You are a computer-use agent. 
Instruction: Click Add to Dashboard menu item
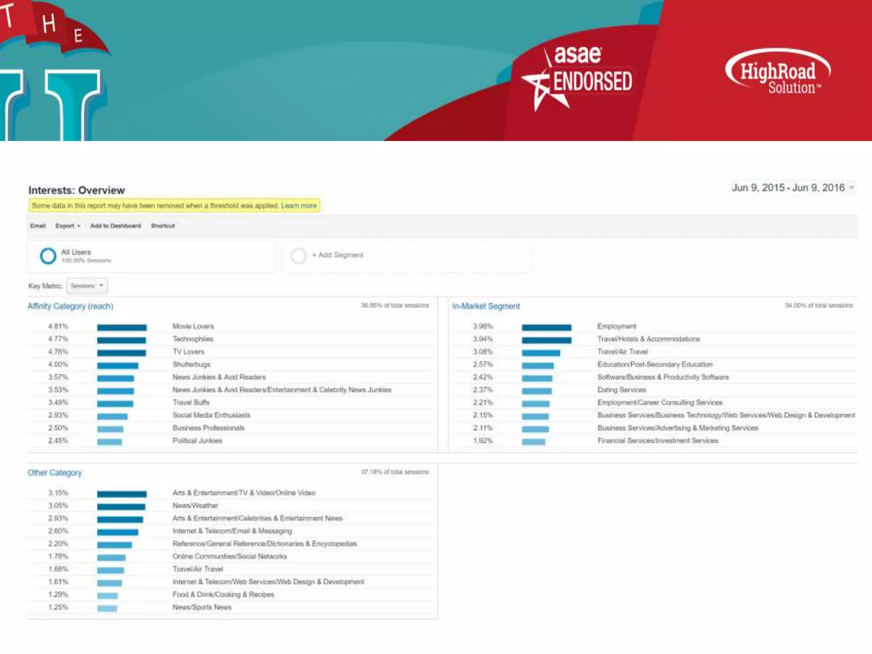tap(115, 226)
